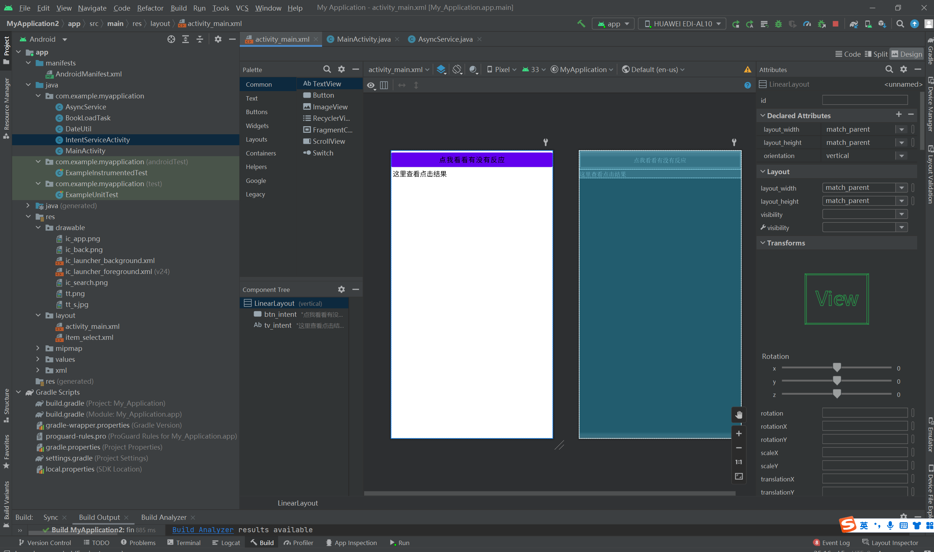The width and height of the screenshot is (934, 552).
Task: Open the HUAWEI EDI-AL10 device dropdown
Action: pos(682,24)
